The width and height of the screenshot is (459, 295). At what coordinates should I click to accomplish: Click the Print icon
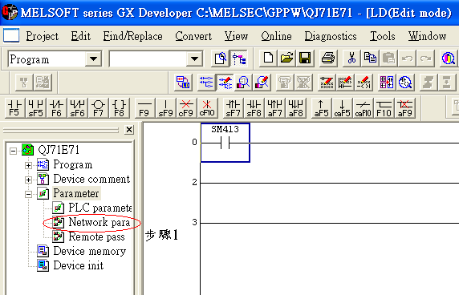328,59
